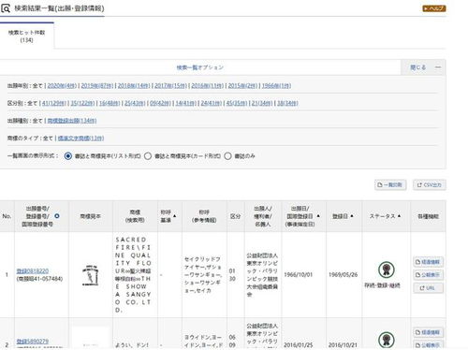Screen dimensions: 468x350
Task: Filter by standard character trademark link
Action: tap(80, 139)
